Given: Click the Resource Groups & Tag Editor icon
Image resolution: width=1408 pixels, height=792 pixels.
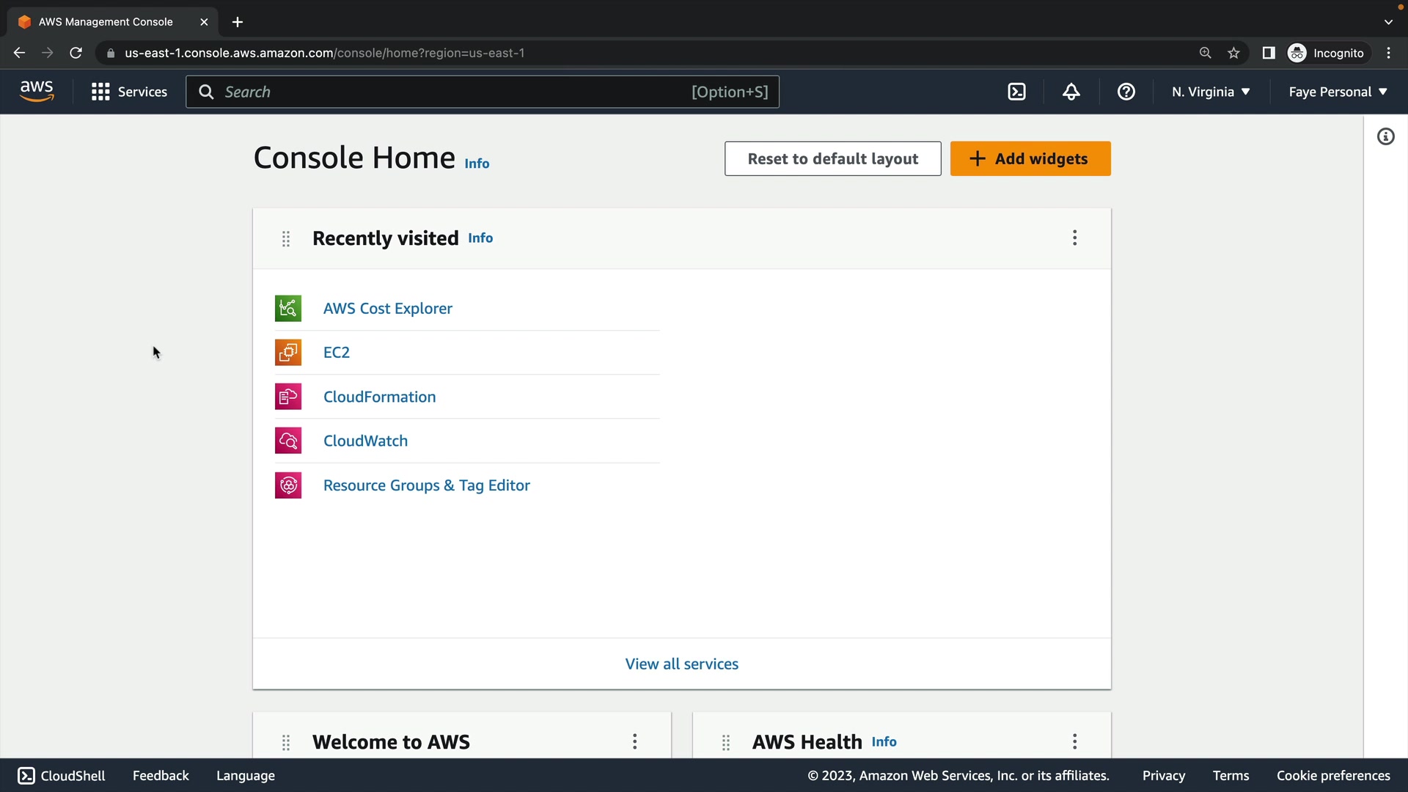Looking at the screenshot, I should point(288,485).
